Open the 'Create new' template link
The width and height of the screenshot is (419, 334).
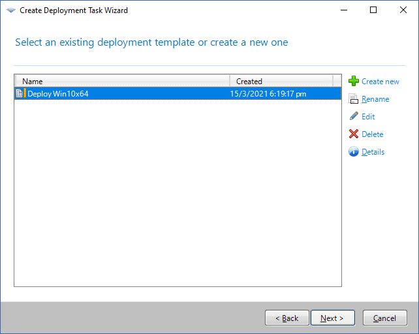(380, 82)
